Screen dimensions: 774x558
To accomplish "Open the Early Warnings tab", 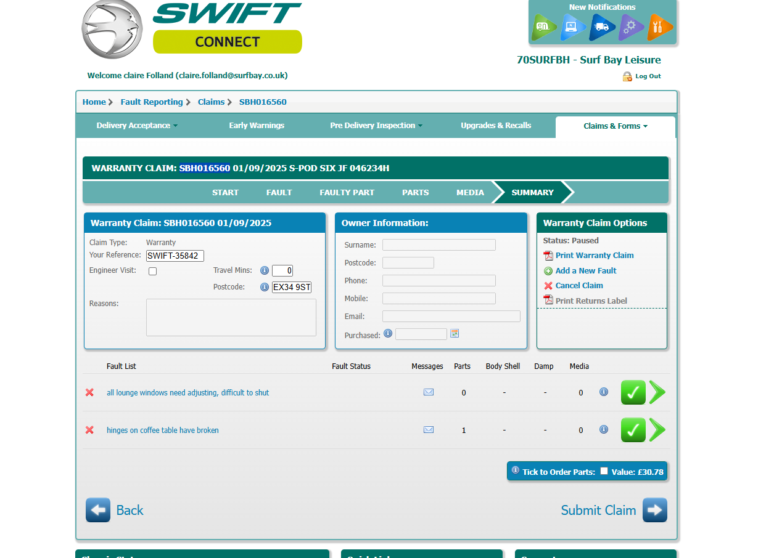I will coord(257,126).
